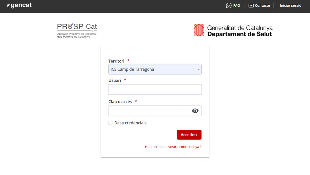This screenshot has width=310, height=175.
Task: Click the gencat logo in header
Action: pos(19,5)
